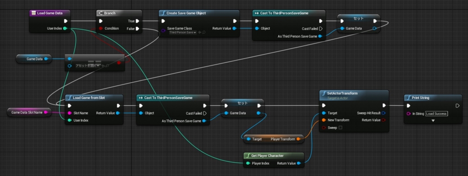Click exec output pin on セット node wired to Load Game from Slot
Screen dimensions: 468x176
coord(375,21)
